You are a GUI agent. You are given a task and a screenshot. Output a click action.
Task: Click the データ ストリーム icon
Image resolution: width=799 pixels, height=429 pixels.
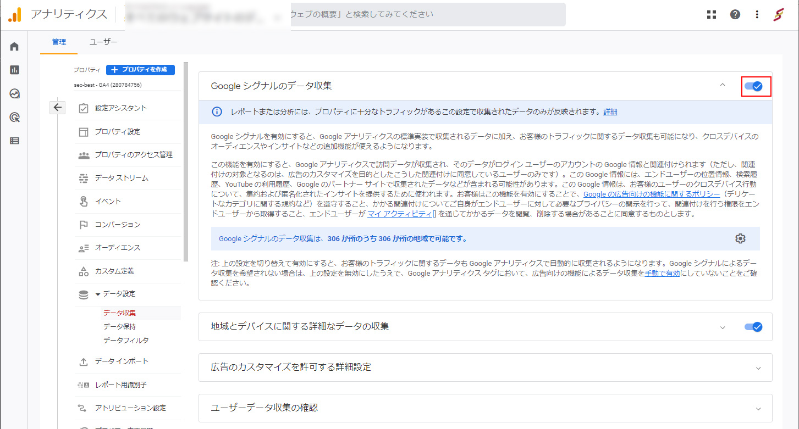(x=84, y=179)
